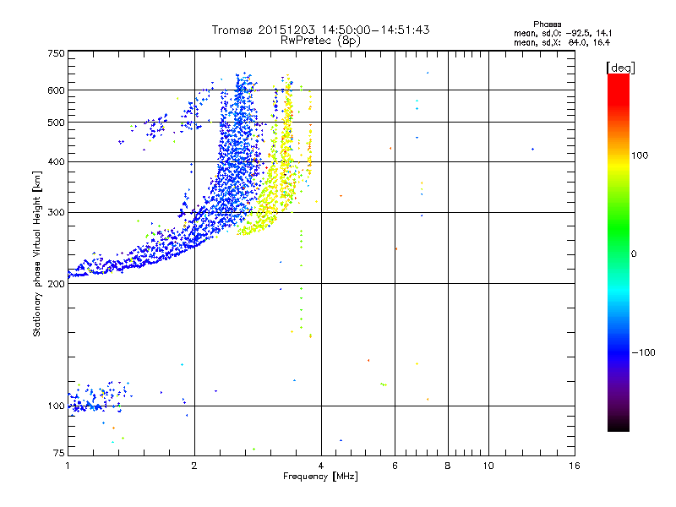Click the colorbar label '-100'
Image resolution: width=676 pixels, height=507 pixels.
point(643,352)
